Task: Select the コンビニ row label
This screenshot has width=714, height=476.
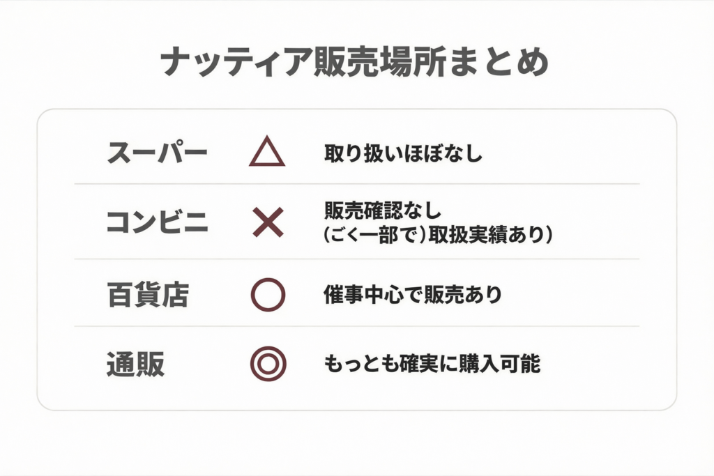Action: tap(157, 222)
